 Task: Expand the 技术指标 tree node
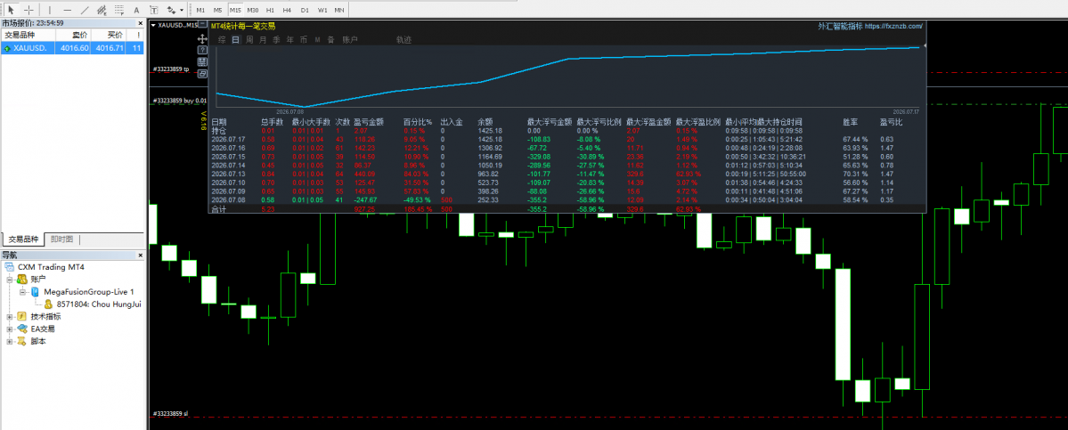[10, 316]
